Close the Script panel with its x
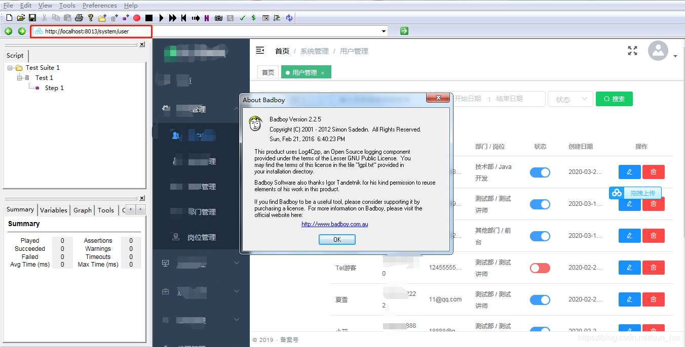 click(x=142, y=45)
